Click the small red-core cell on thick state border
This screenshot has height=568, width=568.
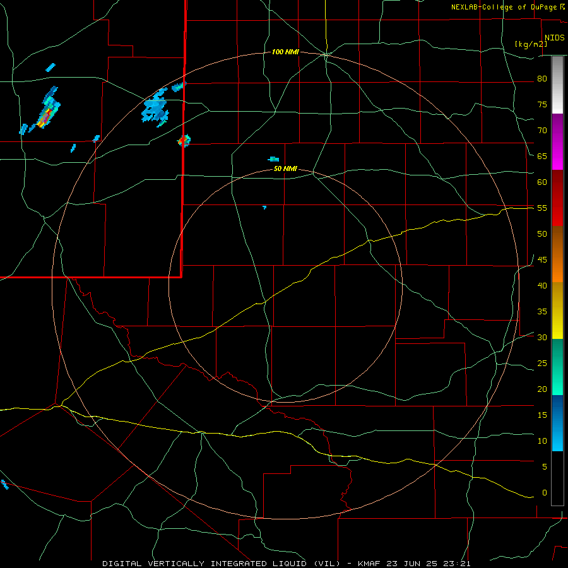184,140
